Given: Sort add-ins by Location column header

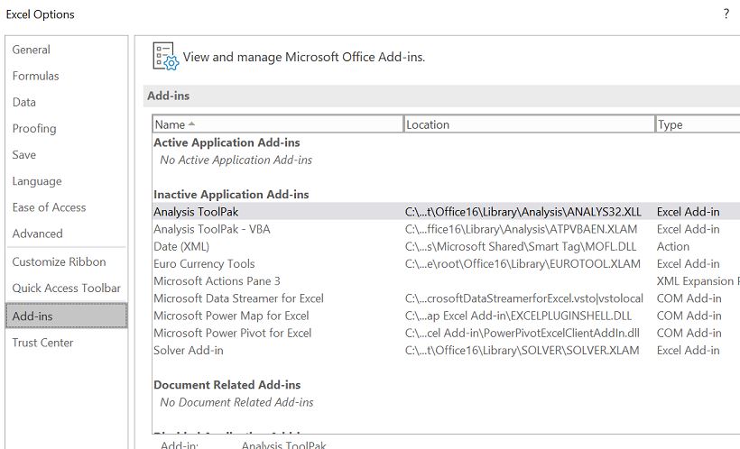Looking at the screenshot, I should pos(530,124).
